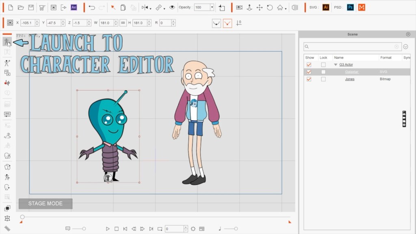Select the camera record mode icon
This screenshot has width=416, height=234.
pyautogui.click(x=239, y=7)
